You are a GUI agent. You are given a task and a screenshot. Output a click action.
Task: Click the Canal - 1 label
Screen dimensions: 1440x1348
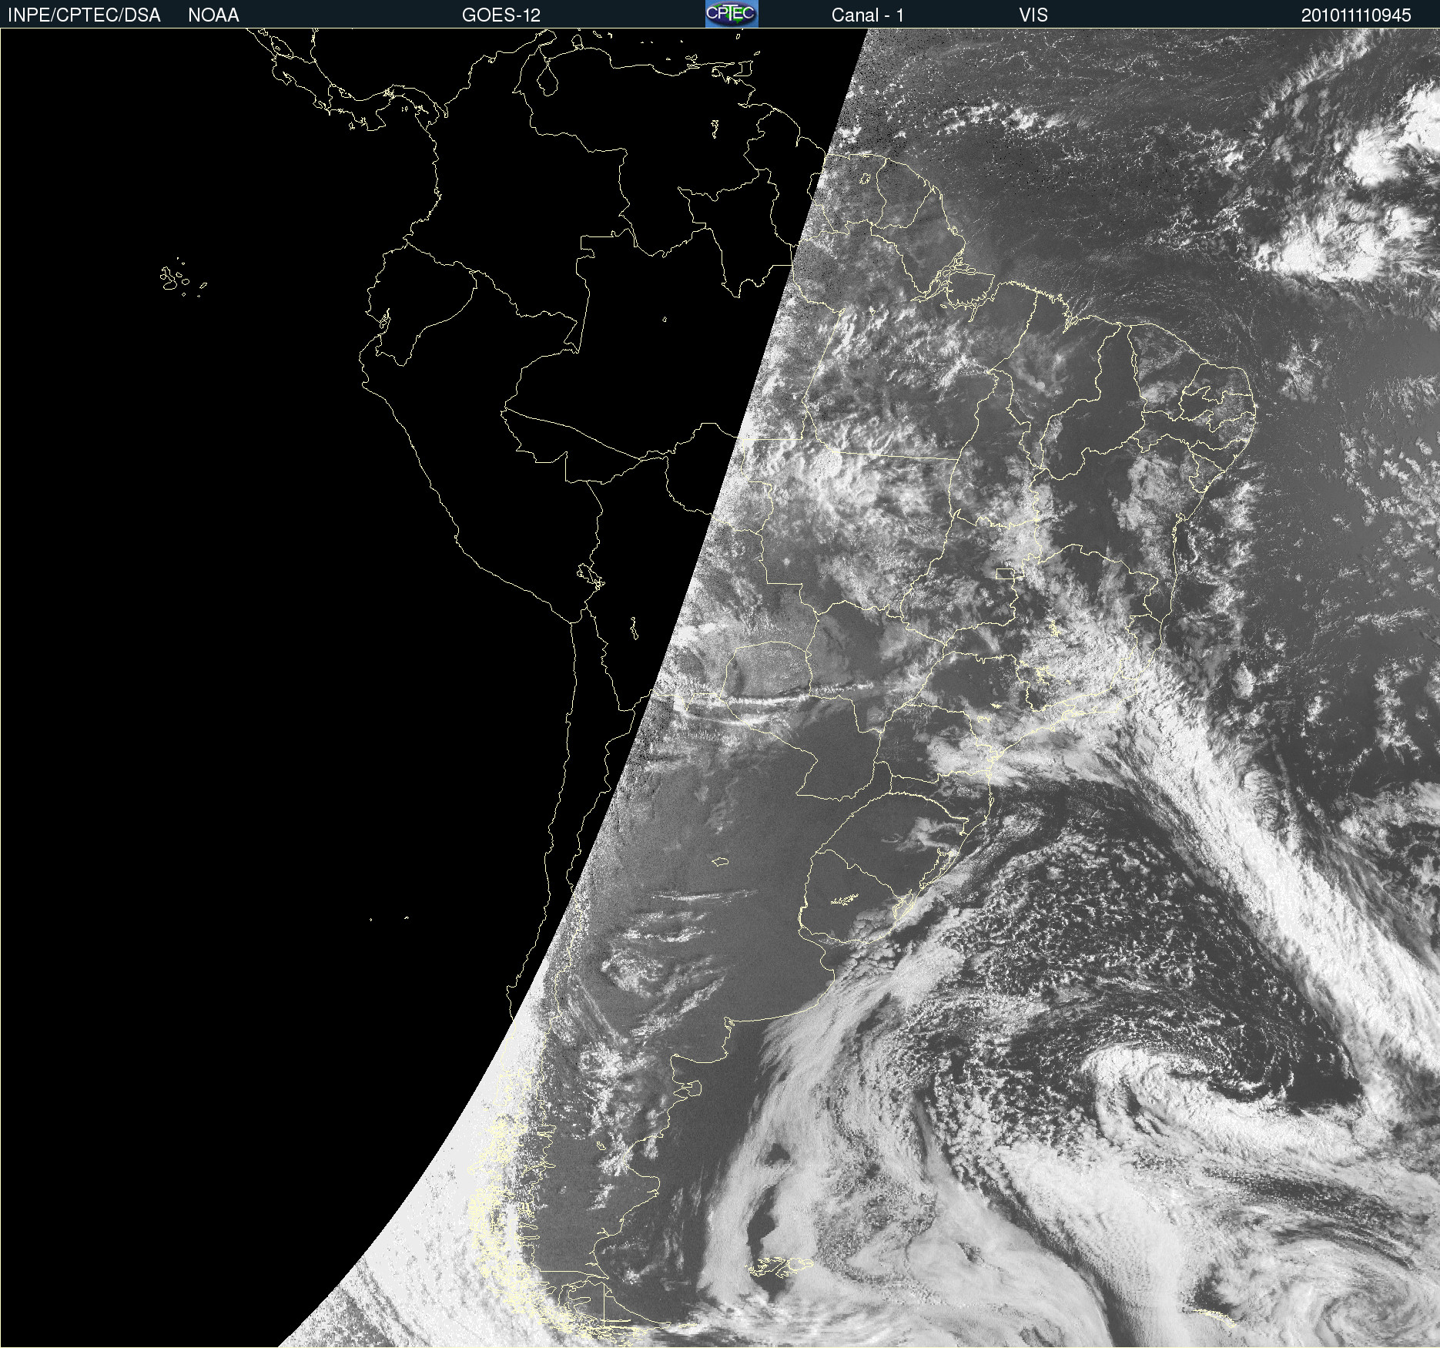[x=868, y=15]
